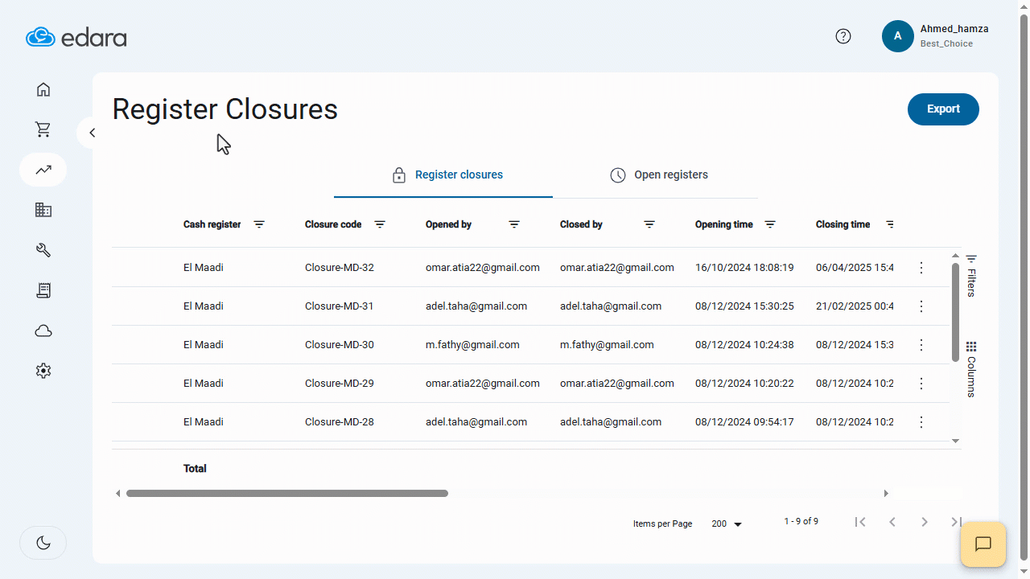Open Items per Page dropdown

point(727,524)
